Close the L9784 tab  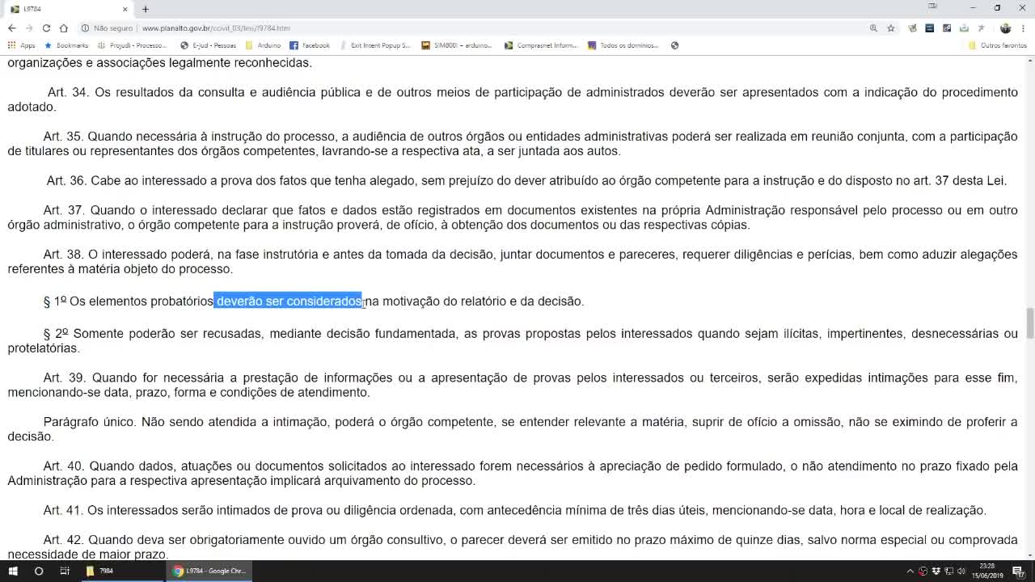point(125,9)
